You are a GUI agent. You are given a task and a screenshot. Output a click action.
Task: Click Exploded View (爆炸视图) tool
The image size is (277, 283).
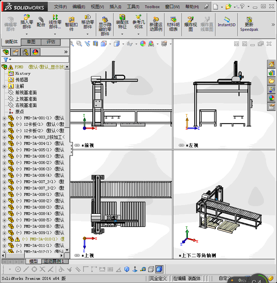coord(190,24)
